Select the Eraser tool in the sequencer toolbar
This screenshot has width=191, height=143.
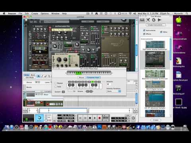pyautogui.click(x=46, y=76)
